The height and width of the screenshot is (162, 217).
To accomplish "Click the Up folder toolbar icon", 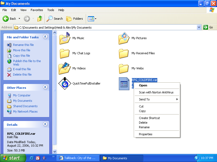I will pos(40,19).
